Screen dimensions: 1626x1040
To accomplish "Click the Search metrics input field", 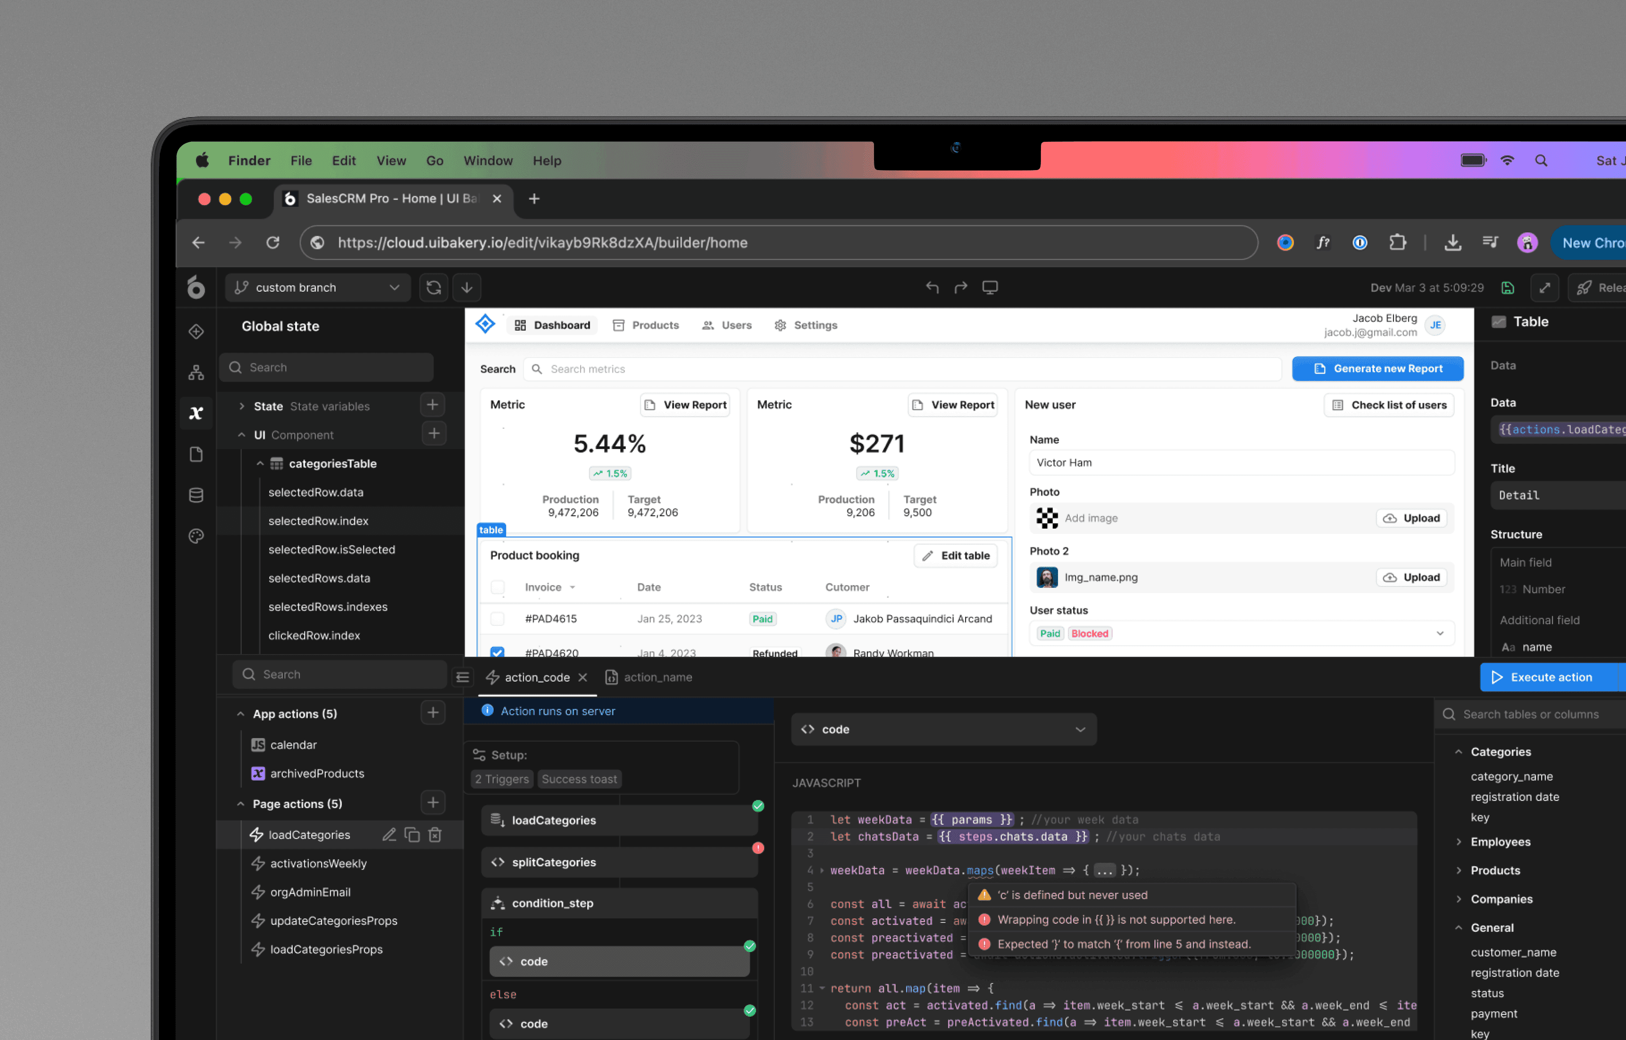I will click(905, 369).
